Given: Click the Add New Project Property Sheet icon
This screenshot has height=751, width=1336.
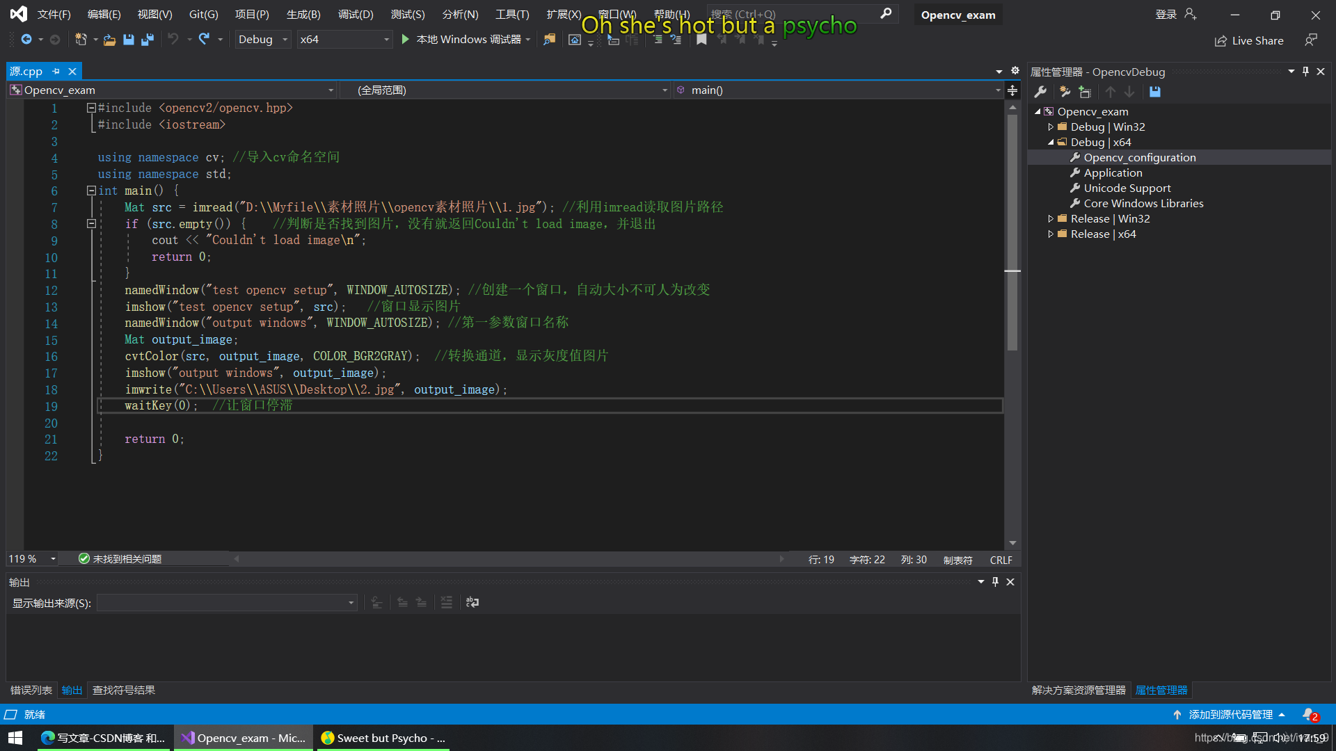Looking at the screenshot, I should click(1065, 92).
